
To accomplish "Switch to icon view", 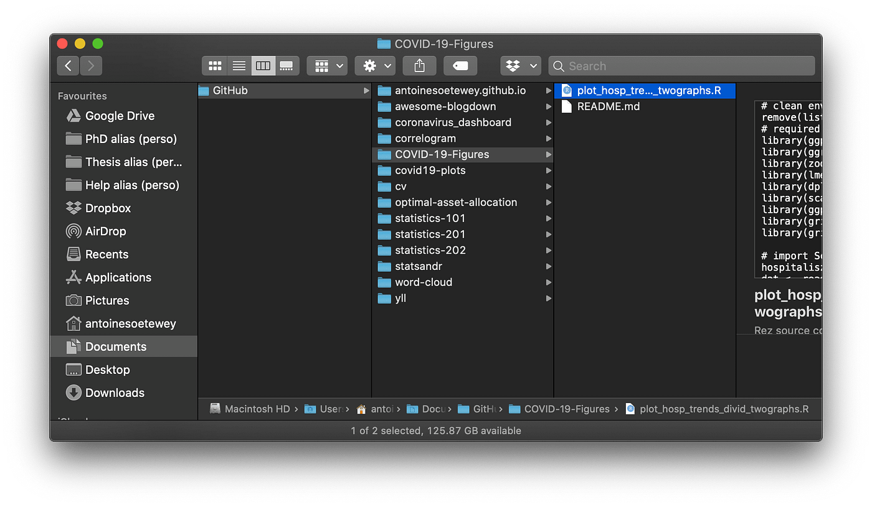I will click(215, 66).
